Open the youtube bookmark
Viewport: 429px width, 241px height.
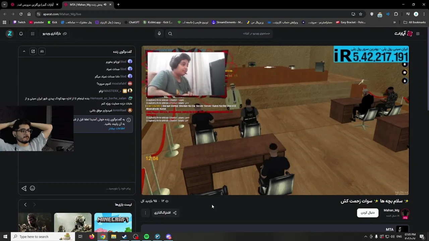pos(37,22)
